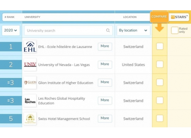Open Swiss Hotel Management School link
191x138 pixels.
click(x=64, y=119)
